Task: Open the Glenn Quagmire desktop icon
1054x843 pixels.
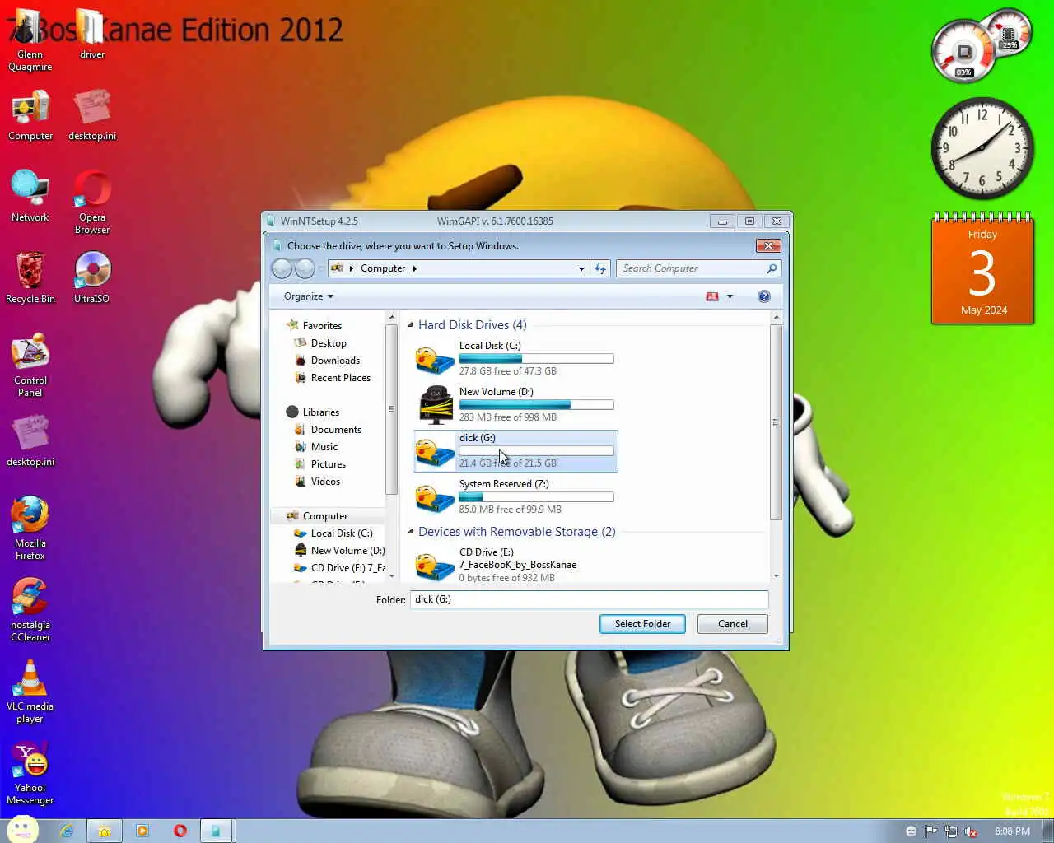Action: click(30, 41)
